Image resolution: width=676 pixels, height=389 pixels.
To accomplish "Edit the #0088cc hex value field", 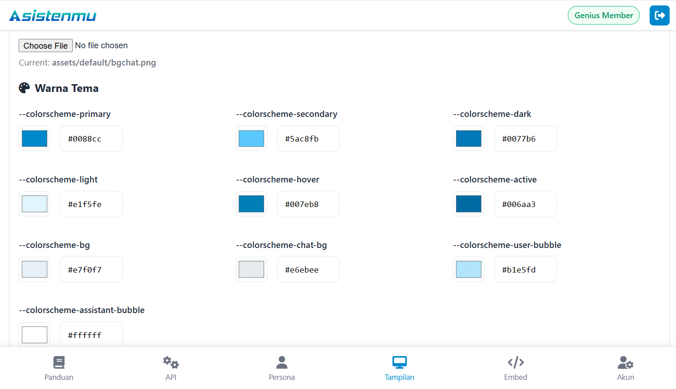I will [91, 138].
